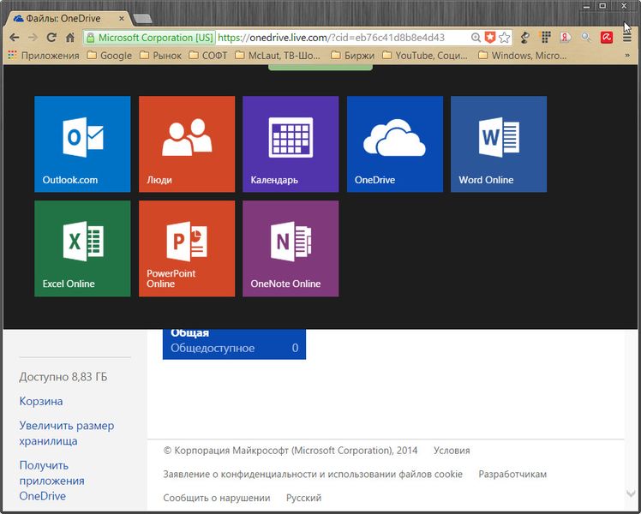The image size is (641, 514).
Task: Click the zoom magnifier icon in address bar
Action: 476,38
